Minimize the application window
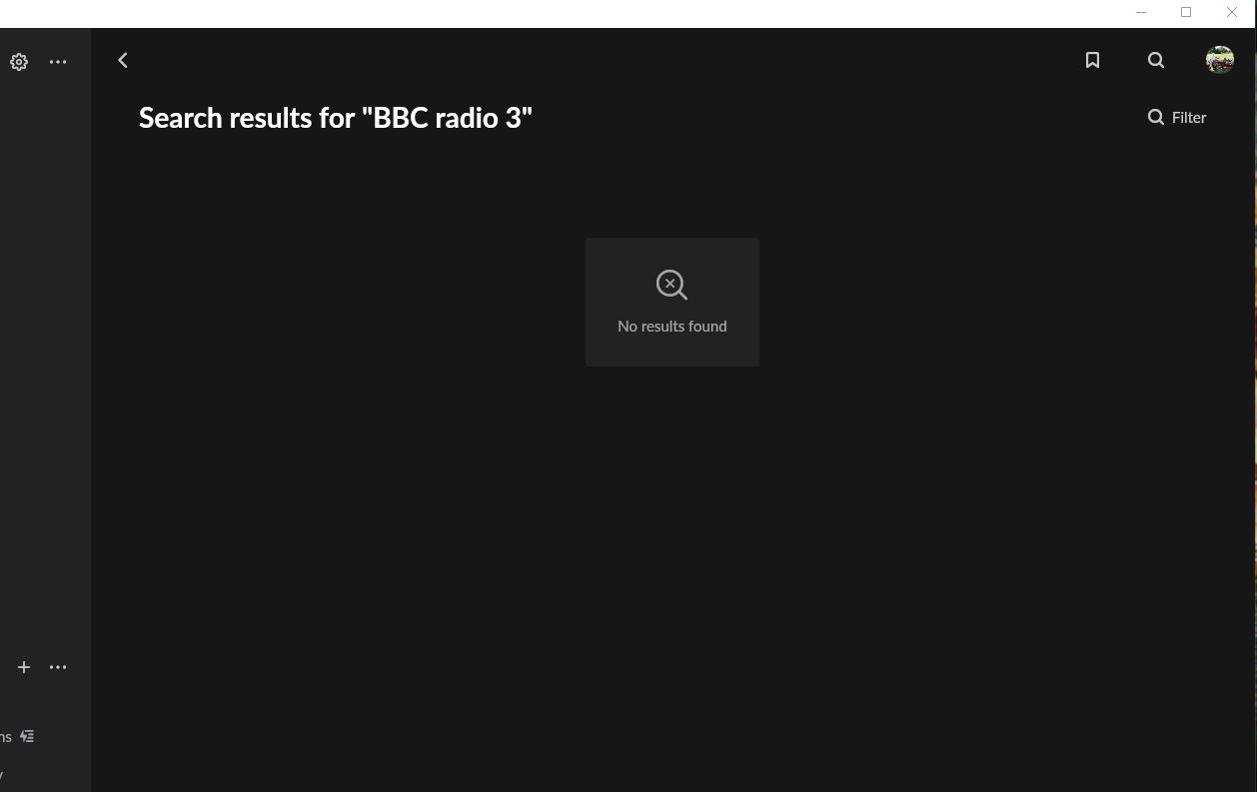Screen dimensions: 1257x792 coord(1141,13)
